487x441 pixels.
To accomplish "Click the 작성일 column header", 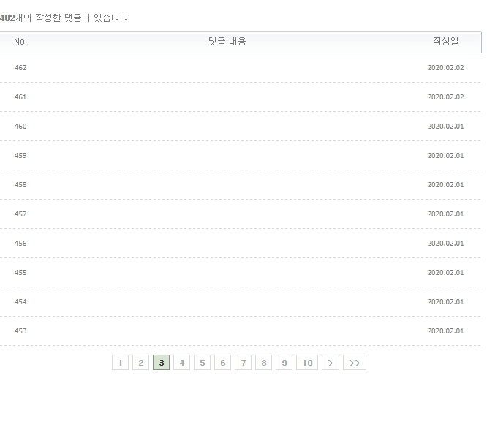I will pyautogui.click(x=446, y=41).
